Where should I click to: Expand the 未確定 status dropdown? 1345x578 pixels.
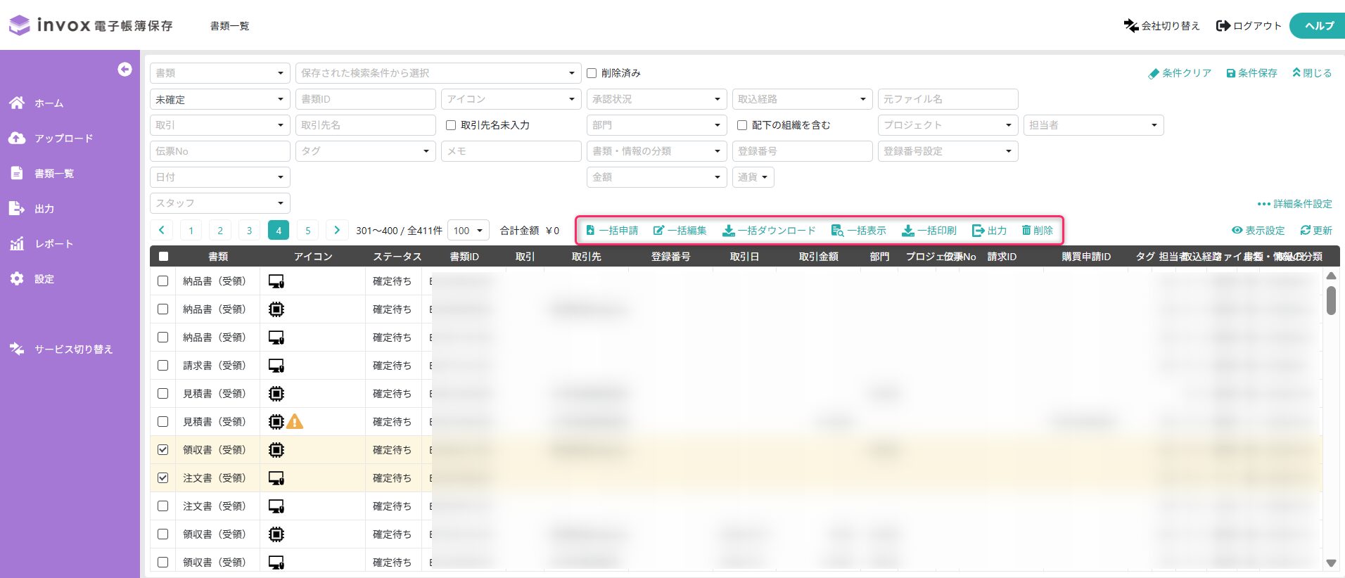coord(219,99)
